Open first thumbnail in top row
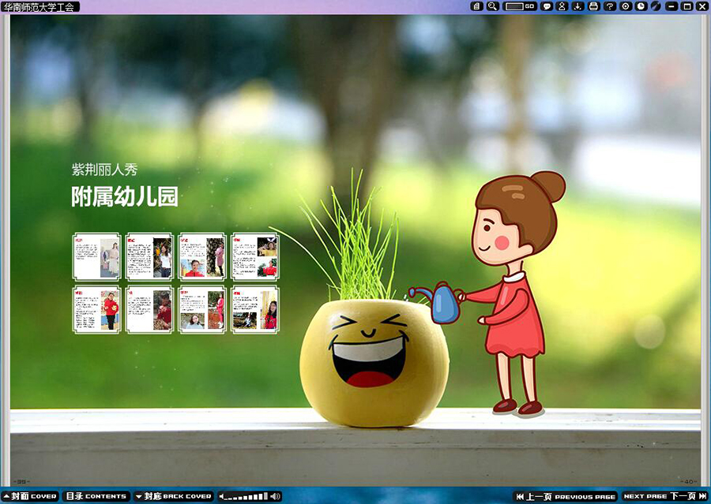The image size is (711, 504). point(96,257)
